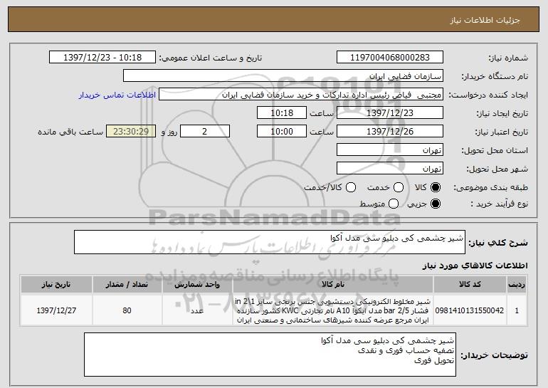The height and width of the screenshot is (388, 548).
Task: Click the quantity cell 80
Action: point(127,310)
